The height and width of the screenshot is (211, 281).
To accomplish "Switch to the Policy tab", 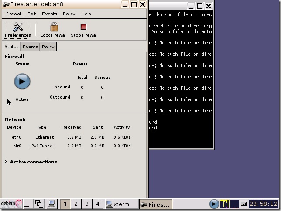I will 48,47.
